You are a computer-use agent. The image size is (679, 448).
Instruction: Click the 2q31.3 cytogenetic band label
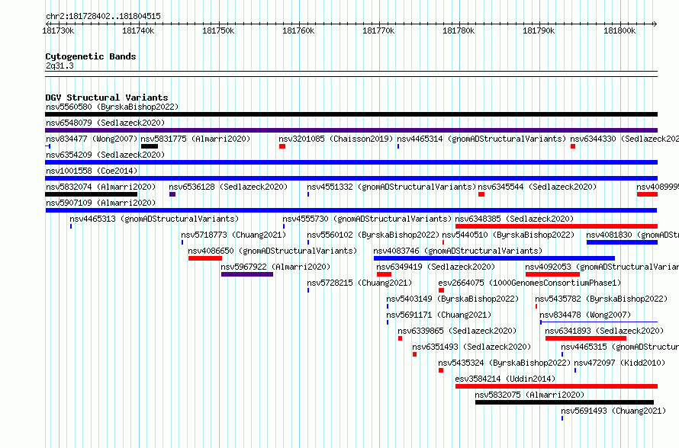(x=60, y=66)
